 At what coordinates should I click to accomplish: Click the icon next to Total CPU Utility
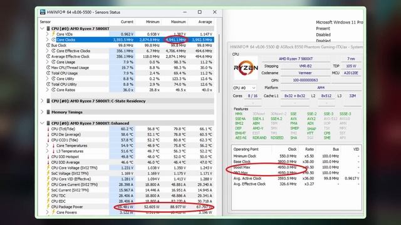[x=48, y=84]
